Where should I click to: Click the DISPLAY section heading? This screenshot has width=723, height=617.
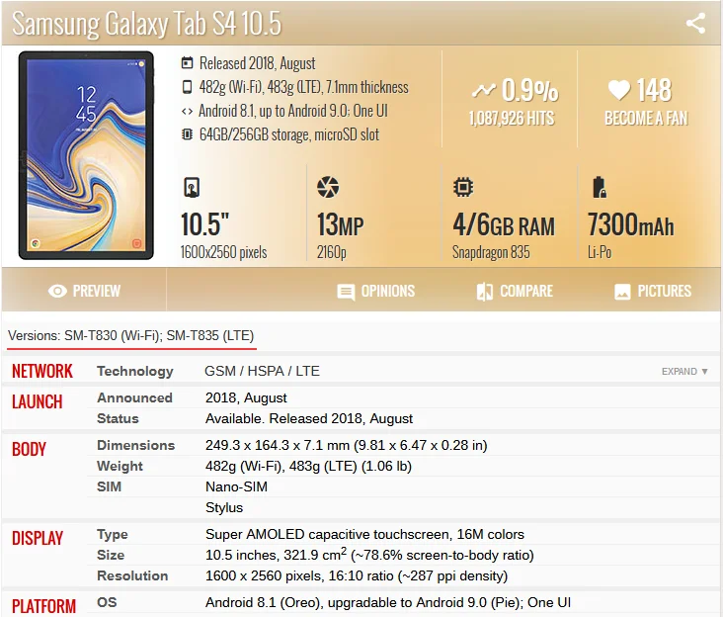[x=38, y=538]
